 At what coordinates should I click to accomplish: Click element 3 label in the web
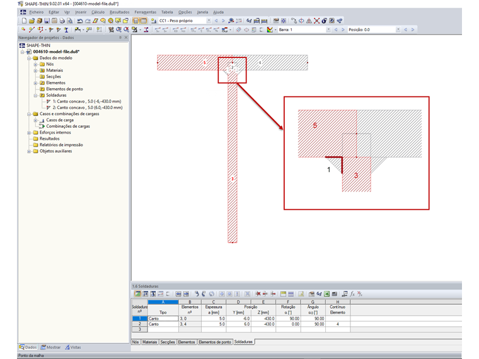[x=232, y=179]
